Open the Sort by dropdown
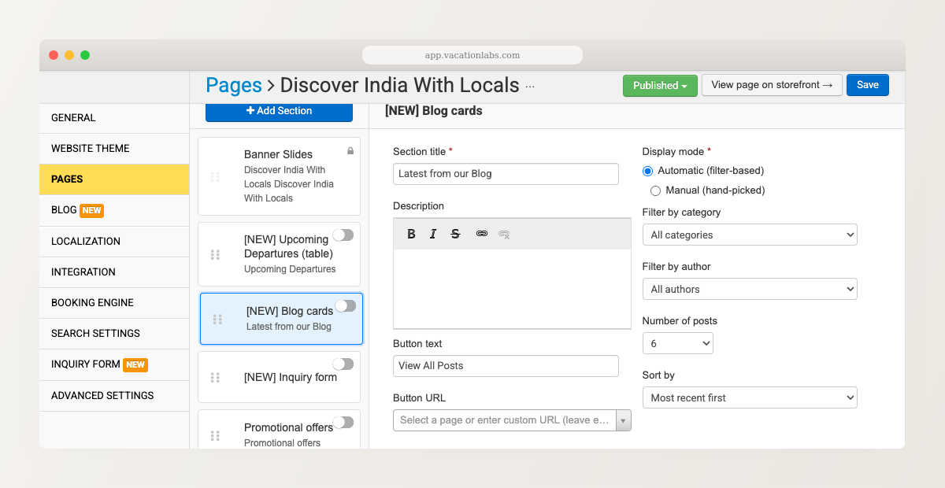 point(749,397)
